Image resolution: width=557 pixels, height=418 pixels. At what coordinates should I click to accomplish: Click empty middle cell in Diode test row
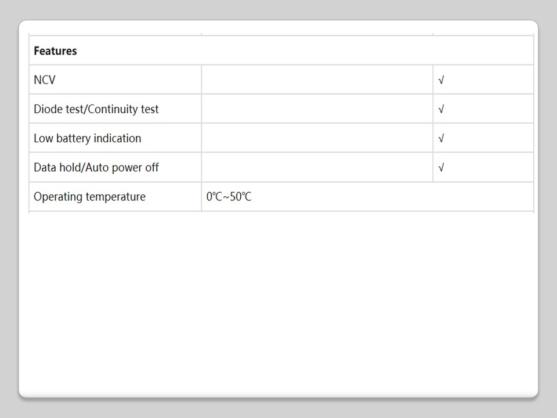(x=317, y=109)
